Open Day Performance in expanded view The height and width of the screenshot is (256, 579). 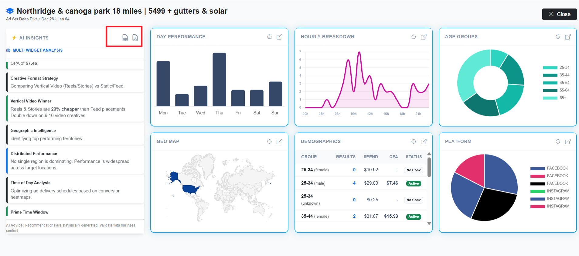[x=279, y=37]
